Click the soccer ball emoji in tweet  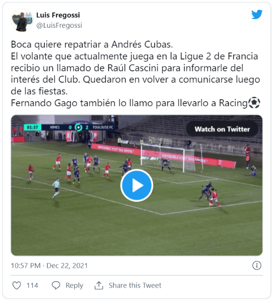pos(254,103)
